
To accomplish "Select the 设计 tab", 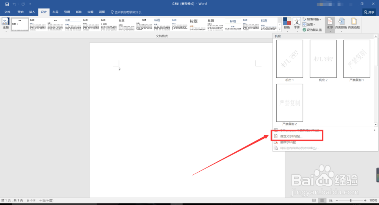I will coord(44,12).
